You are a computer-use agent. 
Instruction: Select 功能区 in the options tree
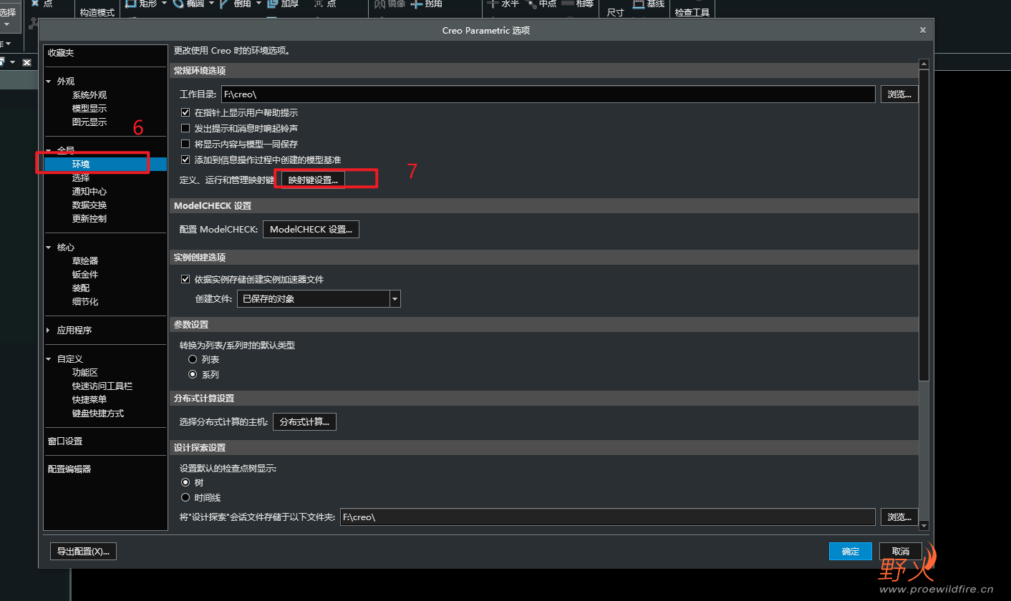[x=85, y=373]
